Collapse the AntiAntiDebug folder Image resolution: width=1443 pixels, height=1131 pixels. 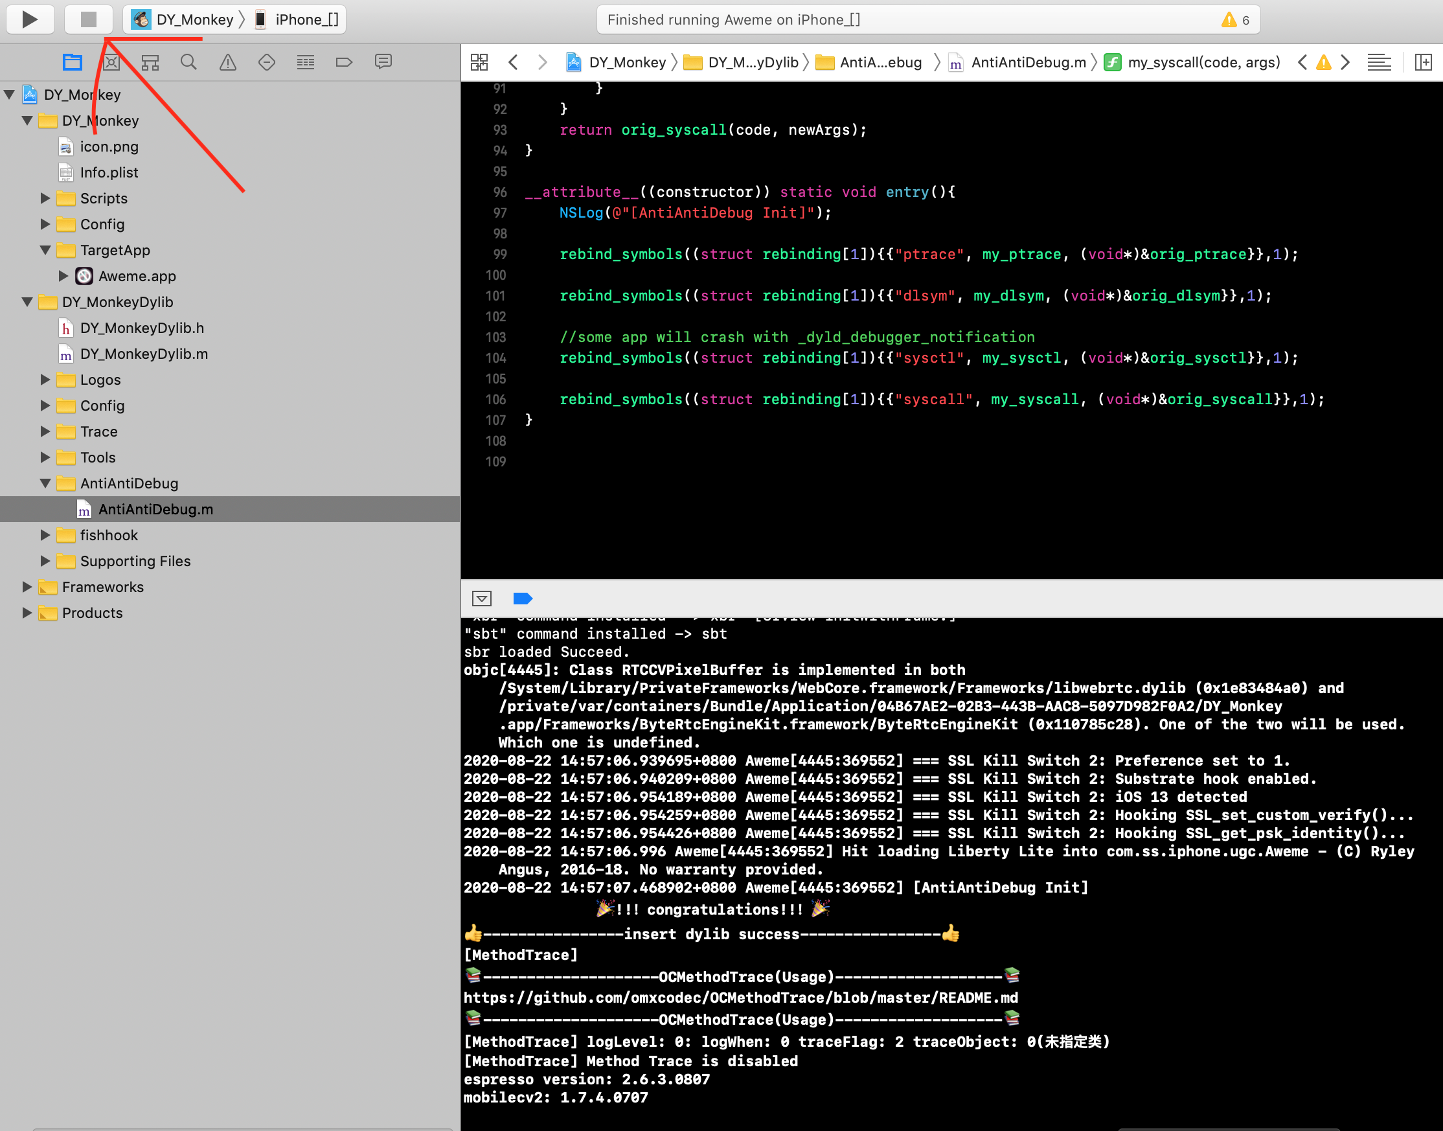tap(45, 483)
